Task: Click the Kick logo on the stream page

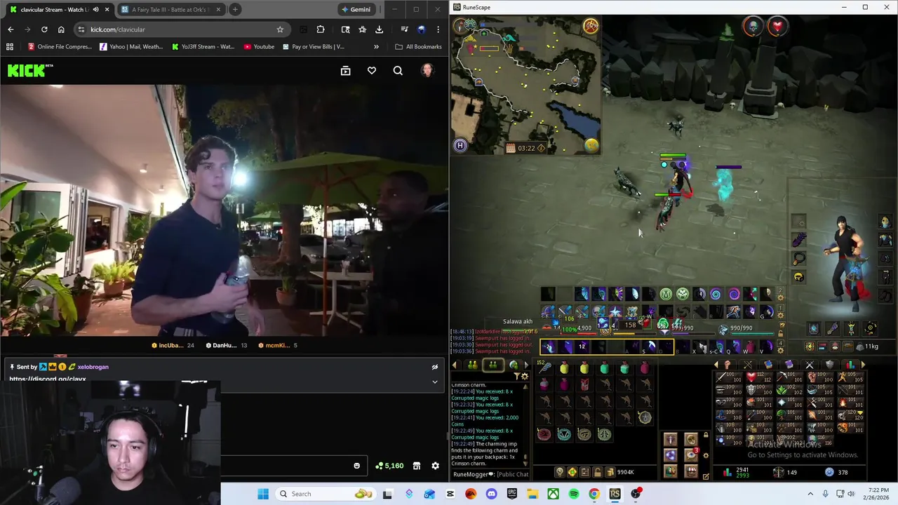Action: click(x=30, y=70)
